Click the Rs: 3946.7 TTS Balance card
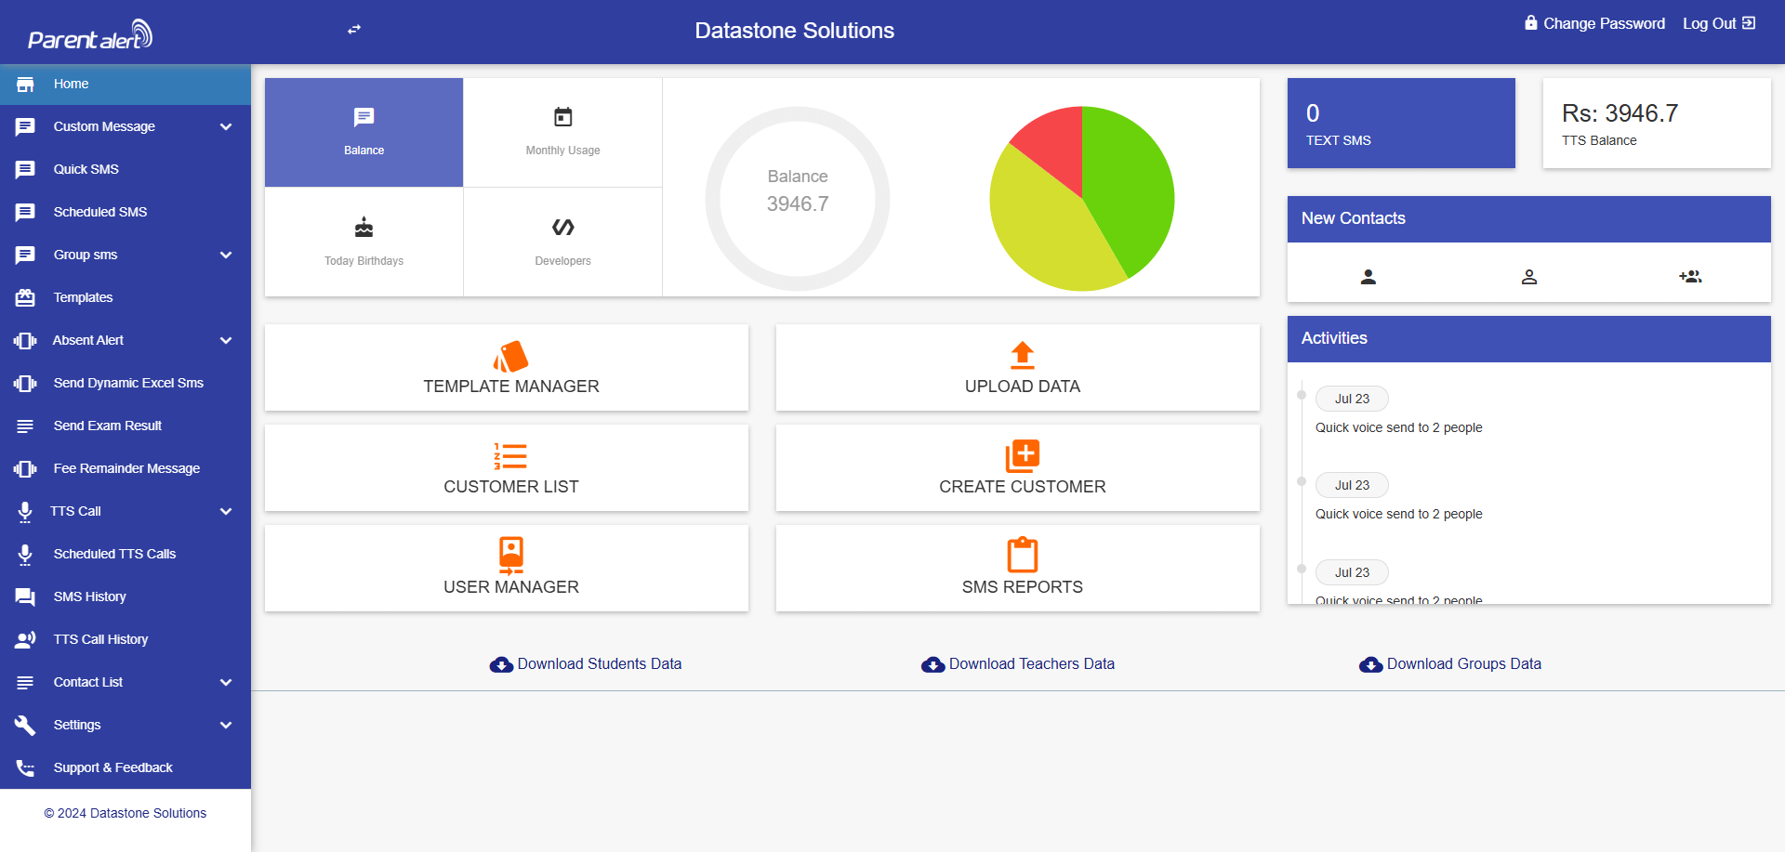 click(x=1657, y=124)
